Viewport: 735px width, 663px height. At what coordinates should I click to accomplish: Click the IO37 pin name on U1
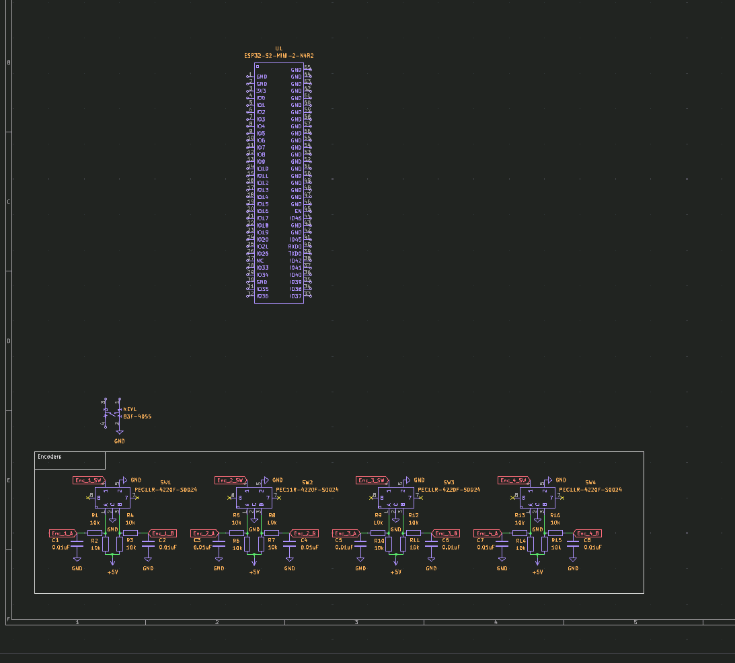click(x=296, y=296)
